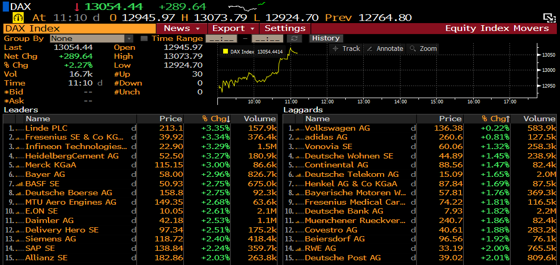Click signal bars icon beside BASF SE

pos(20,184)
